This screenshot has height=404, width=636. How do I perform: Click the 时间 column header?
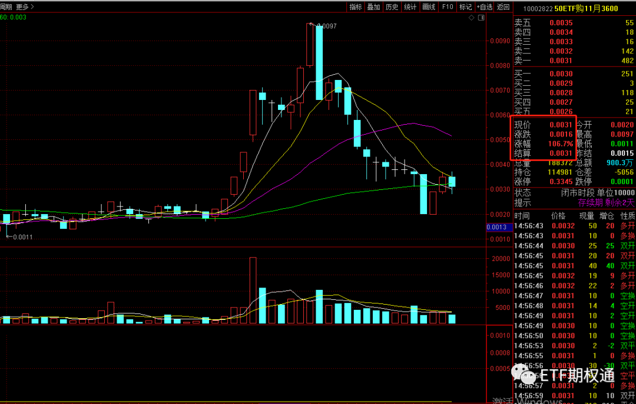(x=522, y=216)
